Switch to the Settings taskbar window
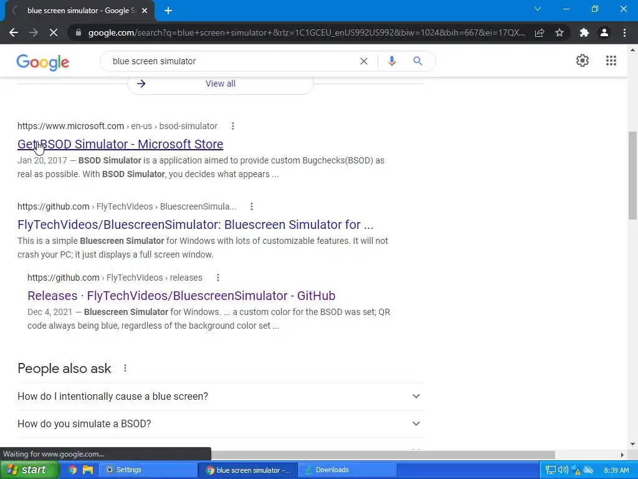This screenshot has width=638, height=479. click(148, 470)
